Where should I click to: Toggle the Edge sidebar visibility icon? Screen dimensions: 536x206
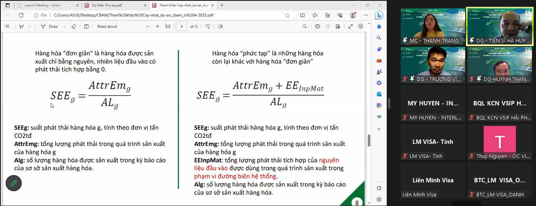pyautogui.click(x=379, y=188)
